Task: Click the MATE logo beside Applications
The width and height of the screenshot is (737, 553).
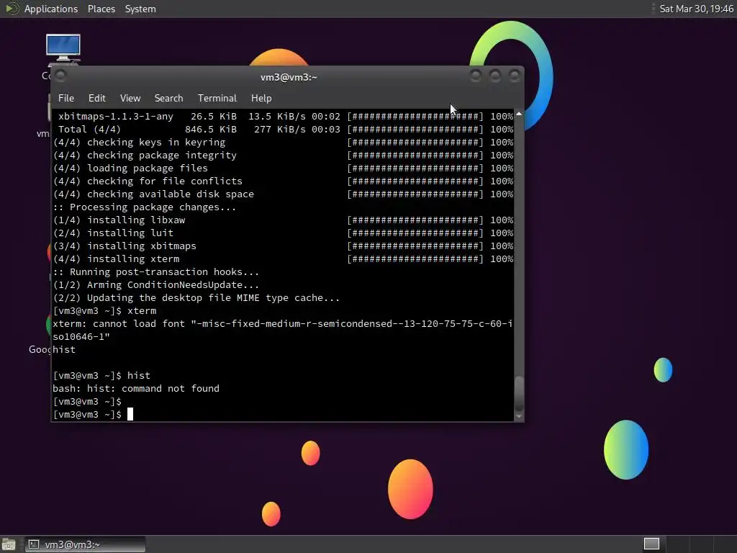Action: 12,9
